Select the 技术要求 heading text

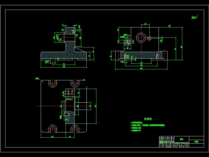coord(148,119)
